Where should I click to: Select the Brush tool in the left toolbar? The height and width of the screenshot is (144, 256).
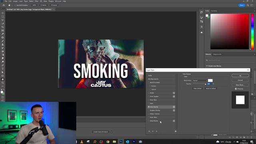point(3,41)
